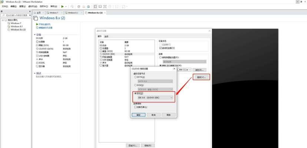
Task: Close the Windows 8.1 tab using its X
Action: pos(82,13)
